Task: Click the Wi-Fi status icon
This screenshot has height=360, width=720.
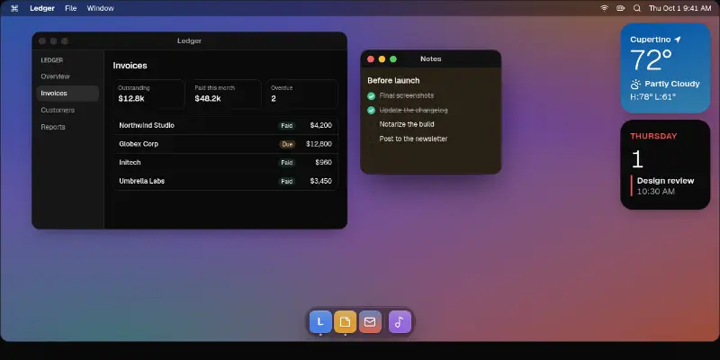Action: coord(605,8)
